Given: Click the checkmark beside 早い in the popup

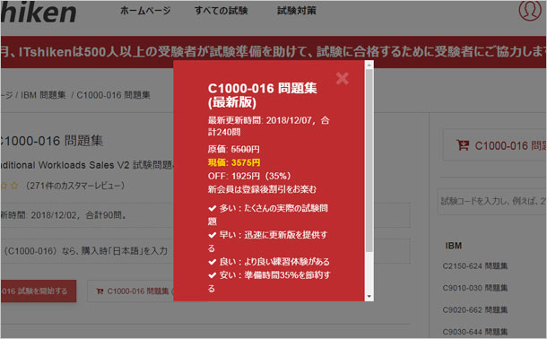Looking at the screenshot, I should pos(213,235).
